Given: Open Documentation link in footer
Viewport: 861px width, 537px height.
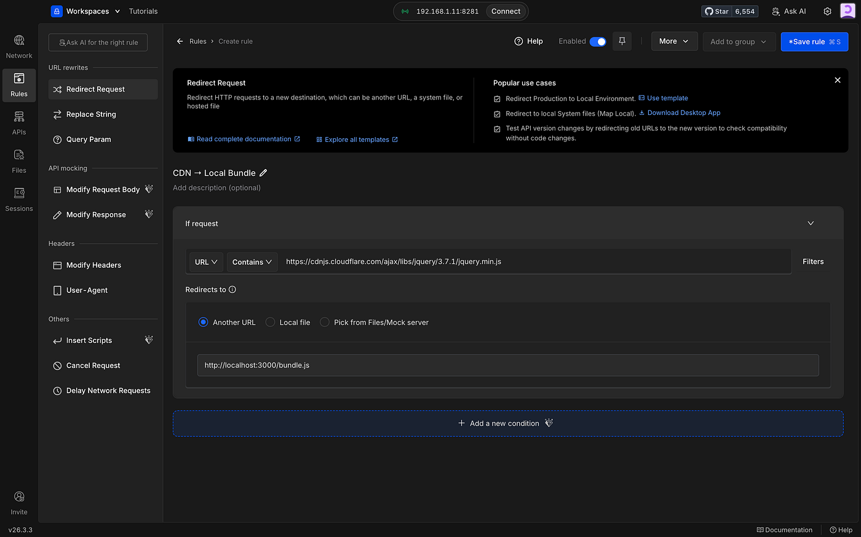Looking at the screenshot, I should [785, 530].
